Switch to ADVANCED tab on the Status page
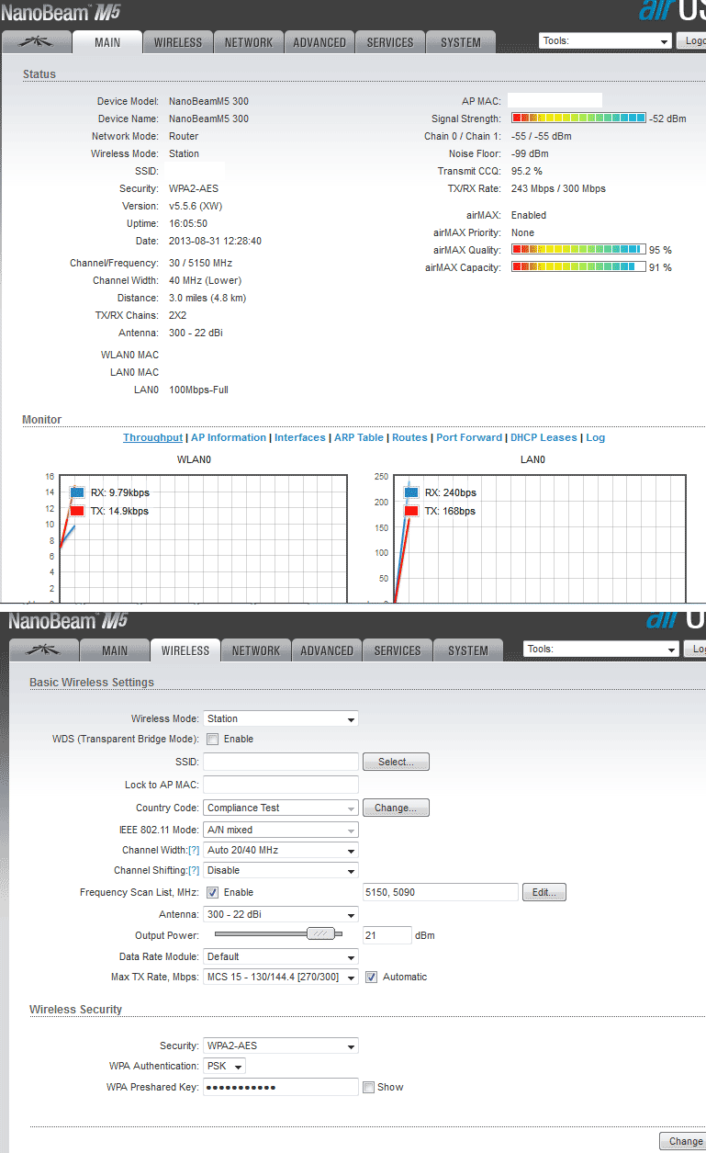Viewport: 706px width, 1153px height. (319, 42)
